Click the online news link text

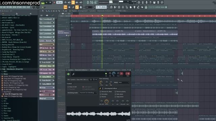[x=157, y=7]
